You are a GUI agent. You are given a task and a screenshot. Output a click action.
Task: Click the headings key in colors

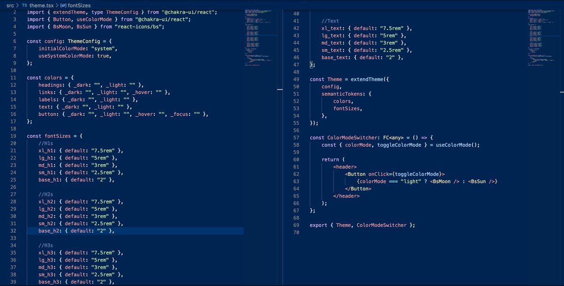51,85
